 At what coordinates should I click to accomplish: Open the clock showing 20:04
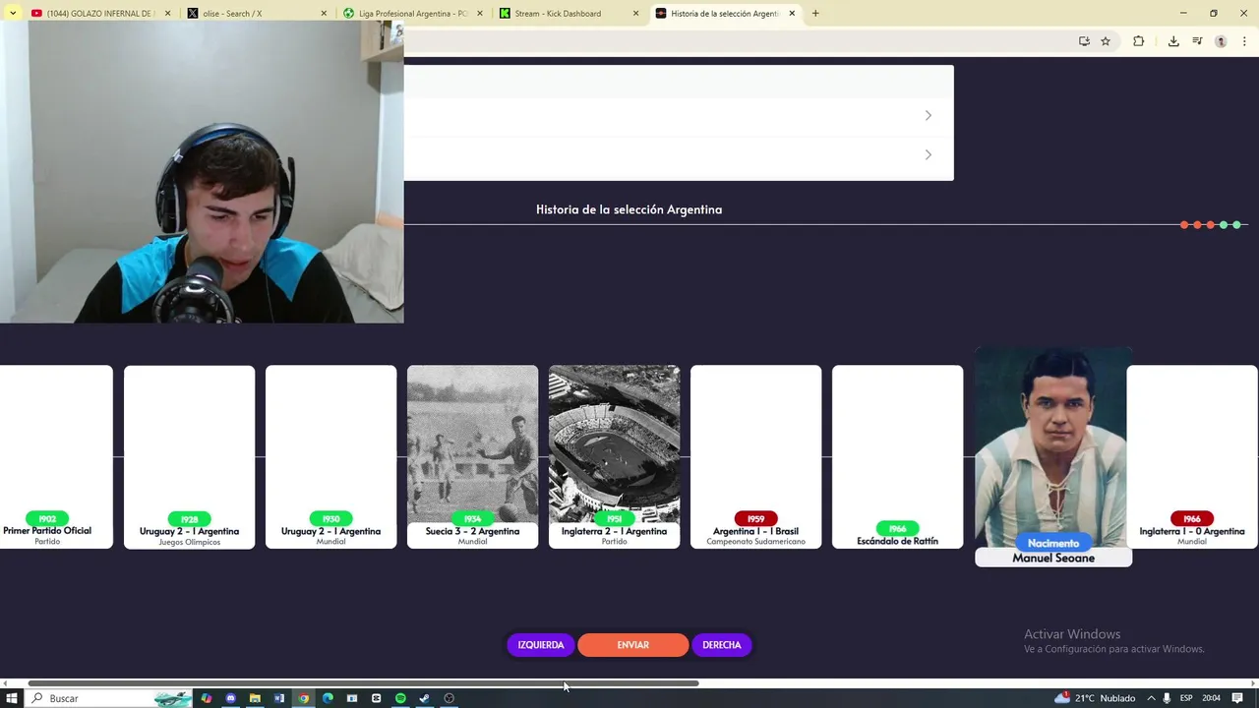tap(1211, 698)
